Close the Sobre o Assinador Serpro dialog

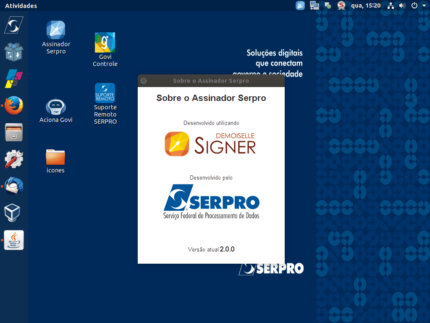point(144,81)
